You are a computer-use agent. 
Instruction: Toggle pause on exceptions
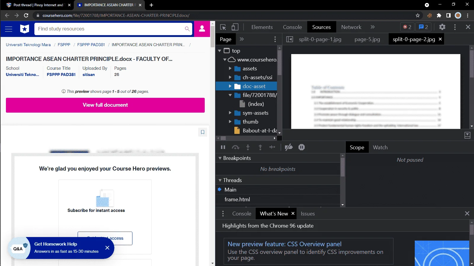302,147
